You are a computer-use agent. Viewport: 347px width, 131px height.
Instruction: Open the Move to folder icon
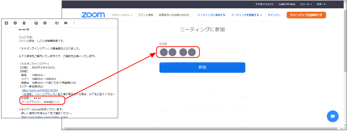[x=57, y=23]
